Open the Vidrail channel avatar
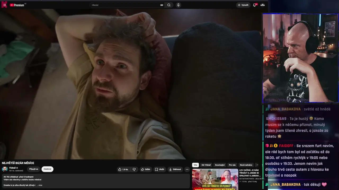The height and width of the screenshot is (190, 339). (5, 169)
